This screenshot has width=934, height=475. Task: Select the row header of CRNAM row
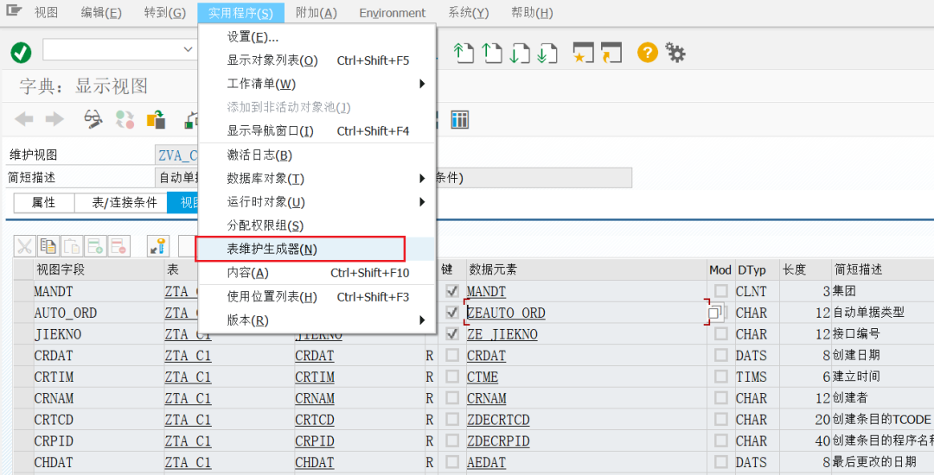tap(23, 398)
